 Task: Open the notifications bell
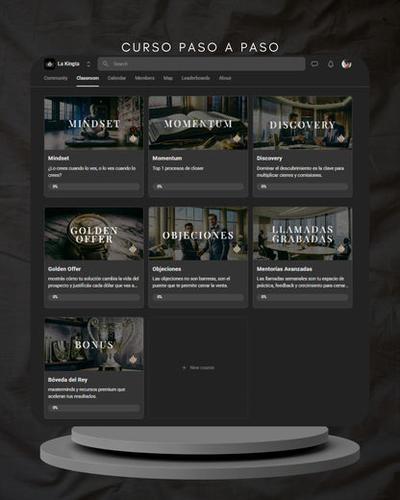[331, 63]
